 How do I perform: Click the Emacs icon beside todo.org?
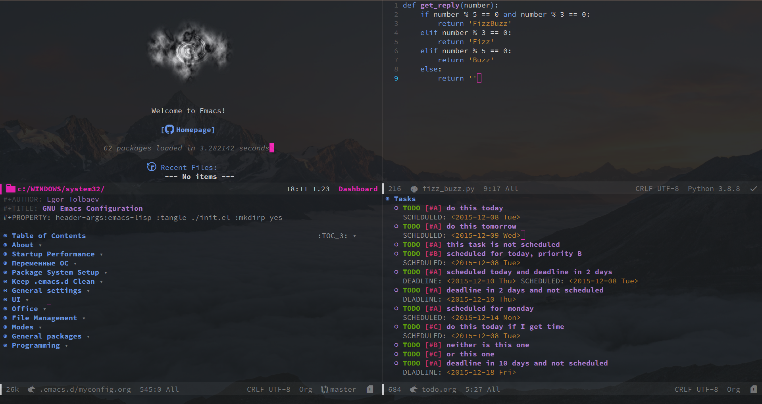tap(414, 389)
